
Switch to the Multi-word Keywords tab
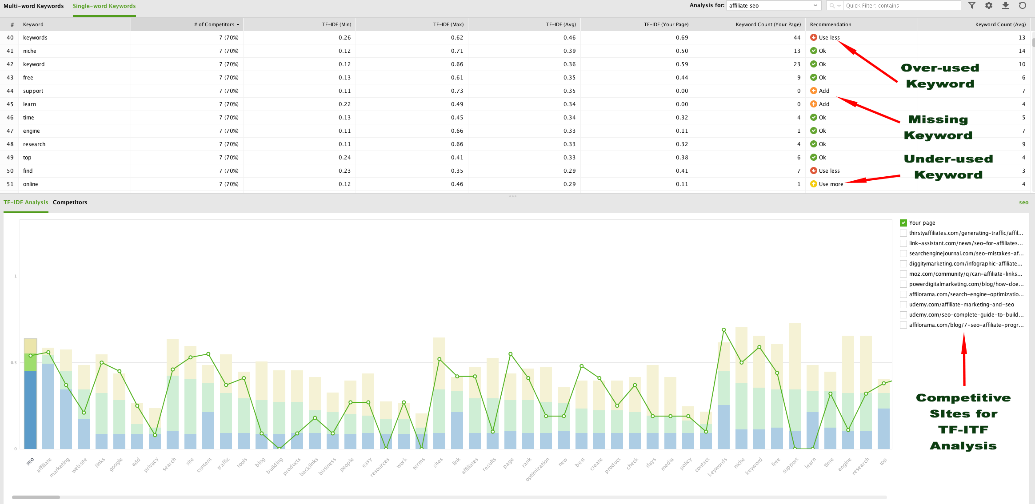pos(34,6)
